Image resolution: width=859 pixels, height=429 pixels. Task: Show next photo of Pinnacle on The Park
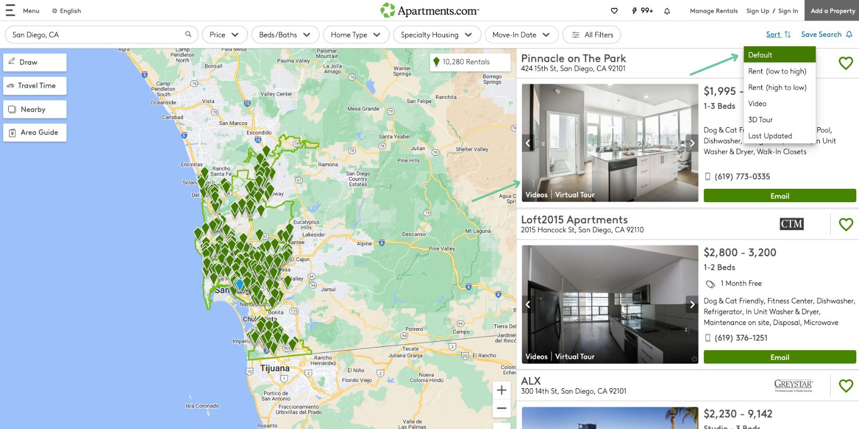tap(692, 143)
